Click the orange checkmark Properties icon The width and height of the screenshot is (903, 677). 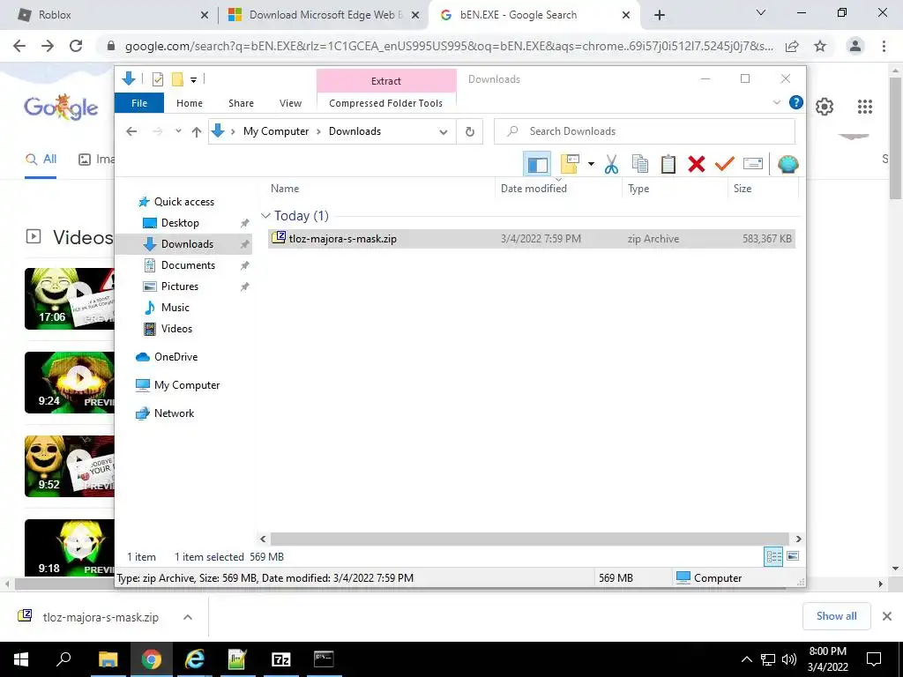pos(725,164)
